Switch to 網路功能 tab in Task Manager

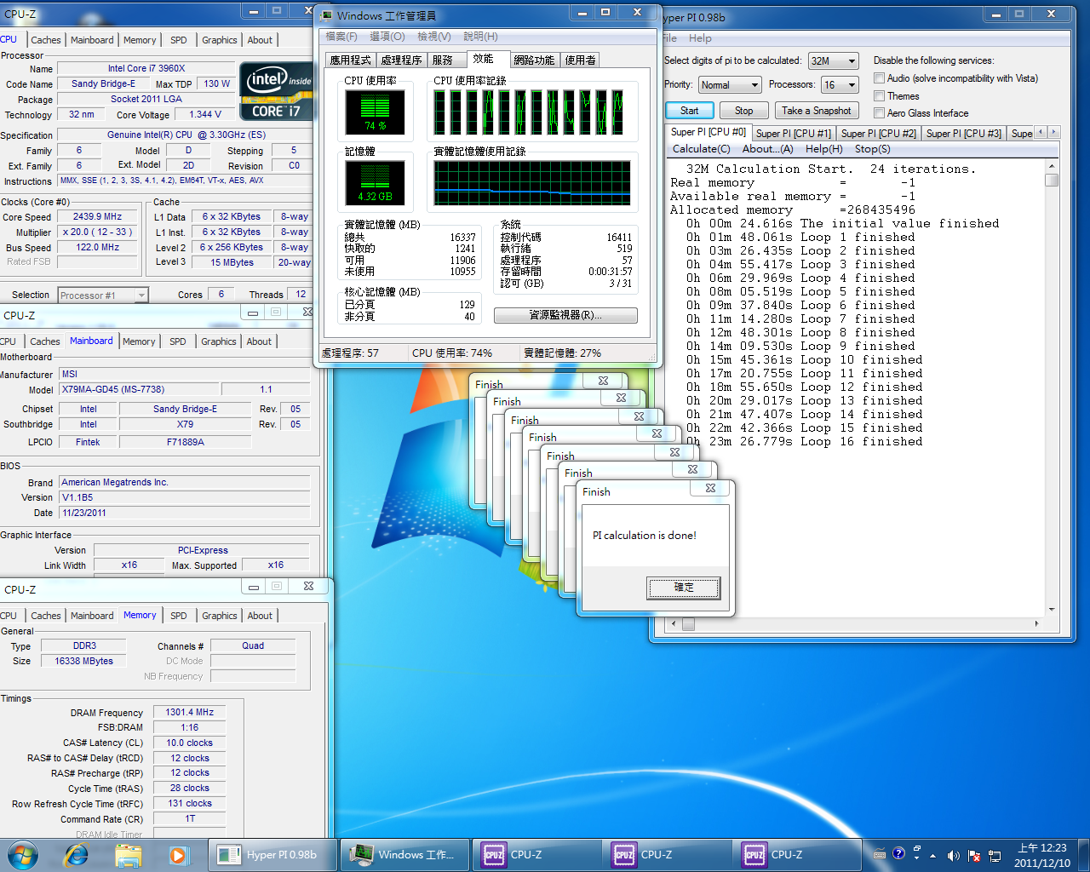[x=535, y=60]
